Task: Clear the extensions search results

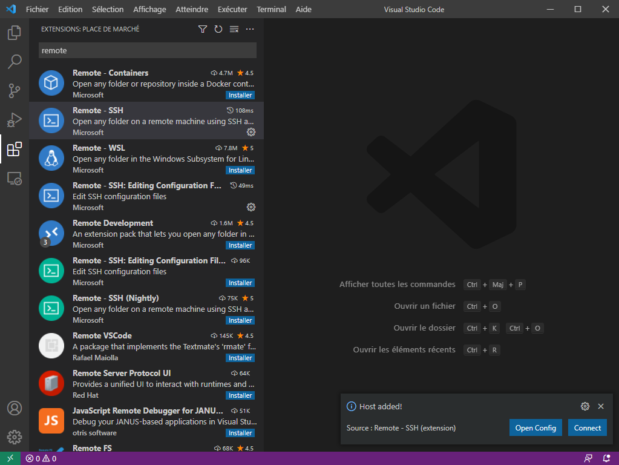Action: point(234,29)
